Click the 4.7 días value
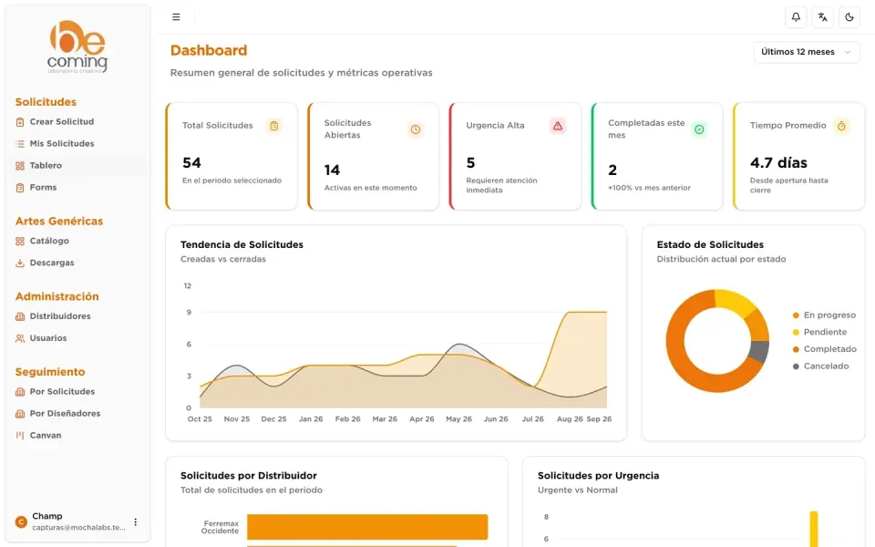Screen dimensions: 875x547 click(x=778, y=163)
